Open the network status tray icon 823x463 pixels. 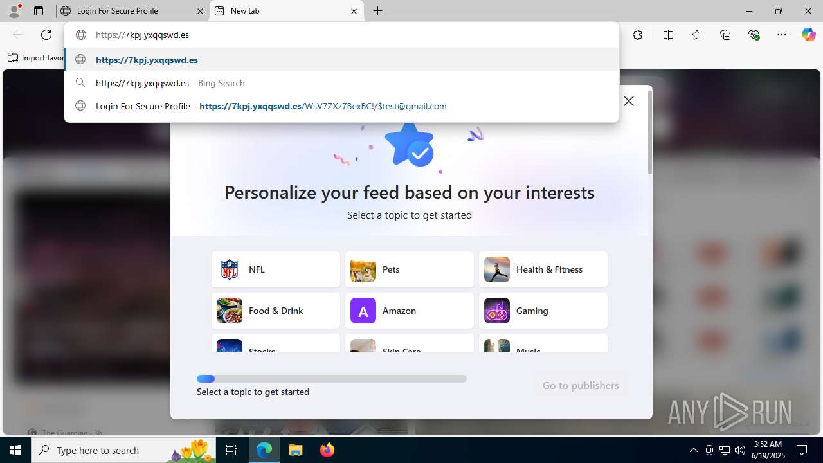pos(725,450)
